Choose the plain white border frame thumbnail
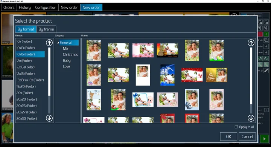 click(x=143, y=75)
